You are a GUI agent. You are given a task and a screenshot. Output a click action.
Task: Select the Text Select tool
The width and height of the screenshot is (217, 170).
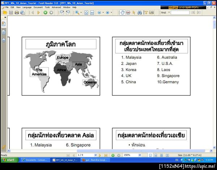point(145,13)
